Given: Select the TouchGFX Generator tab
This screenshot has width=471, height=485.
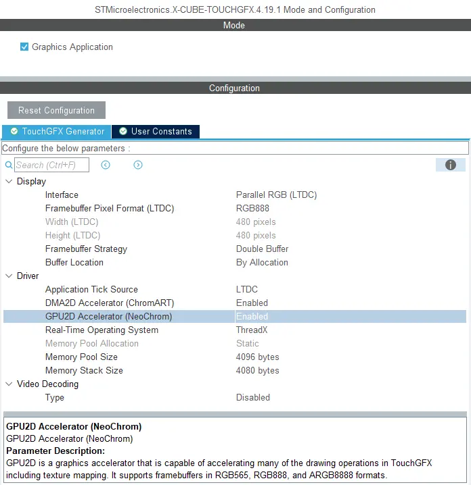Looking at the screenshot, I should (63, 132).
